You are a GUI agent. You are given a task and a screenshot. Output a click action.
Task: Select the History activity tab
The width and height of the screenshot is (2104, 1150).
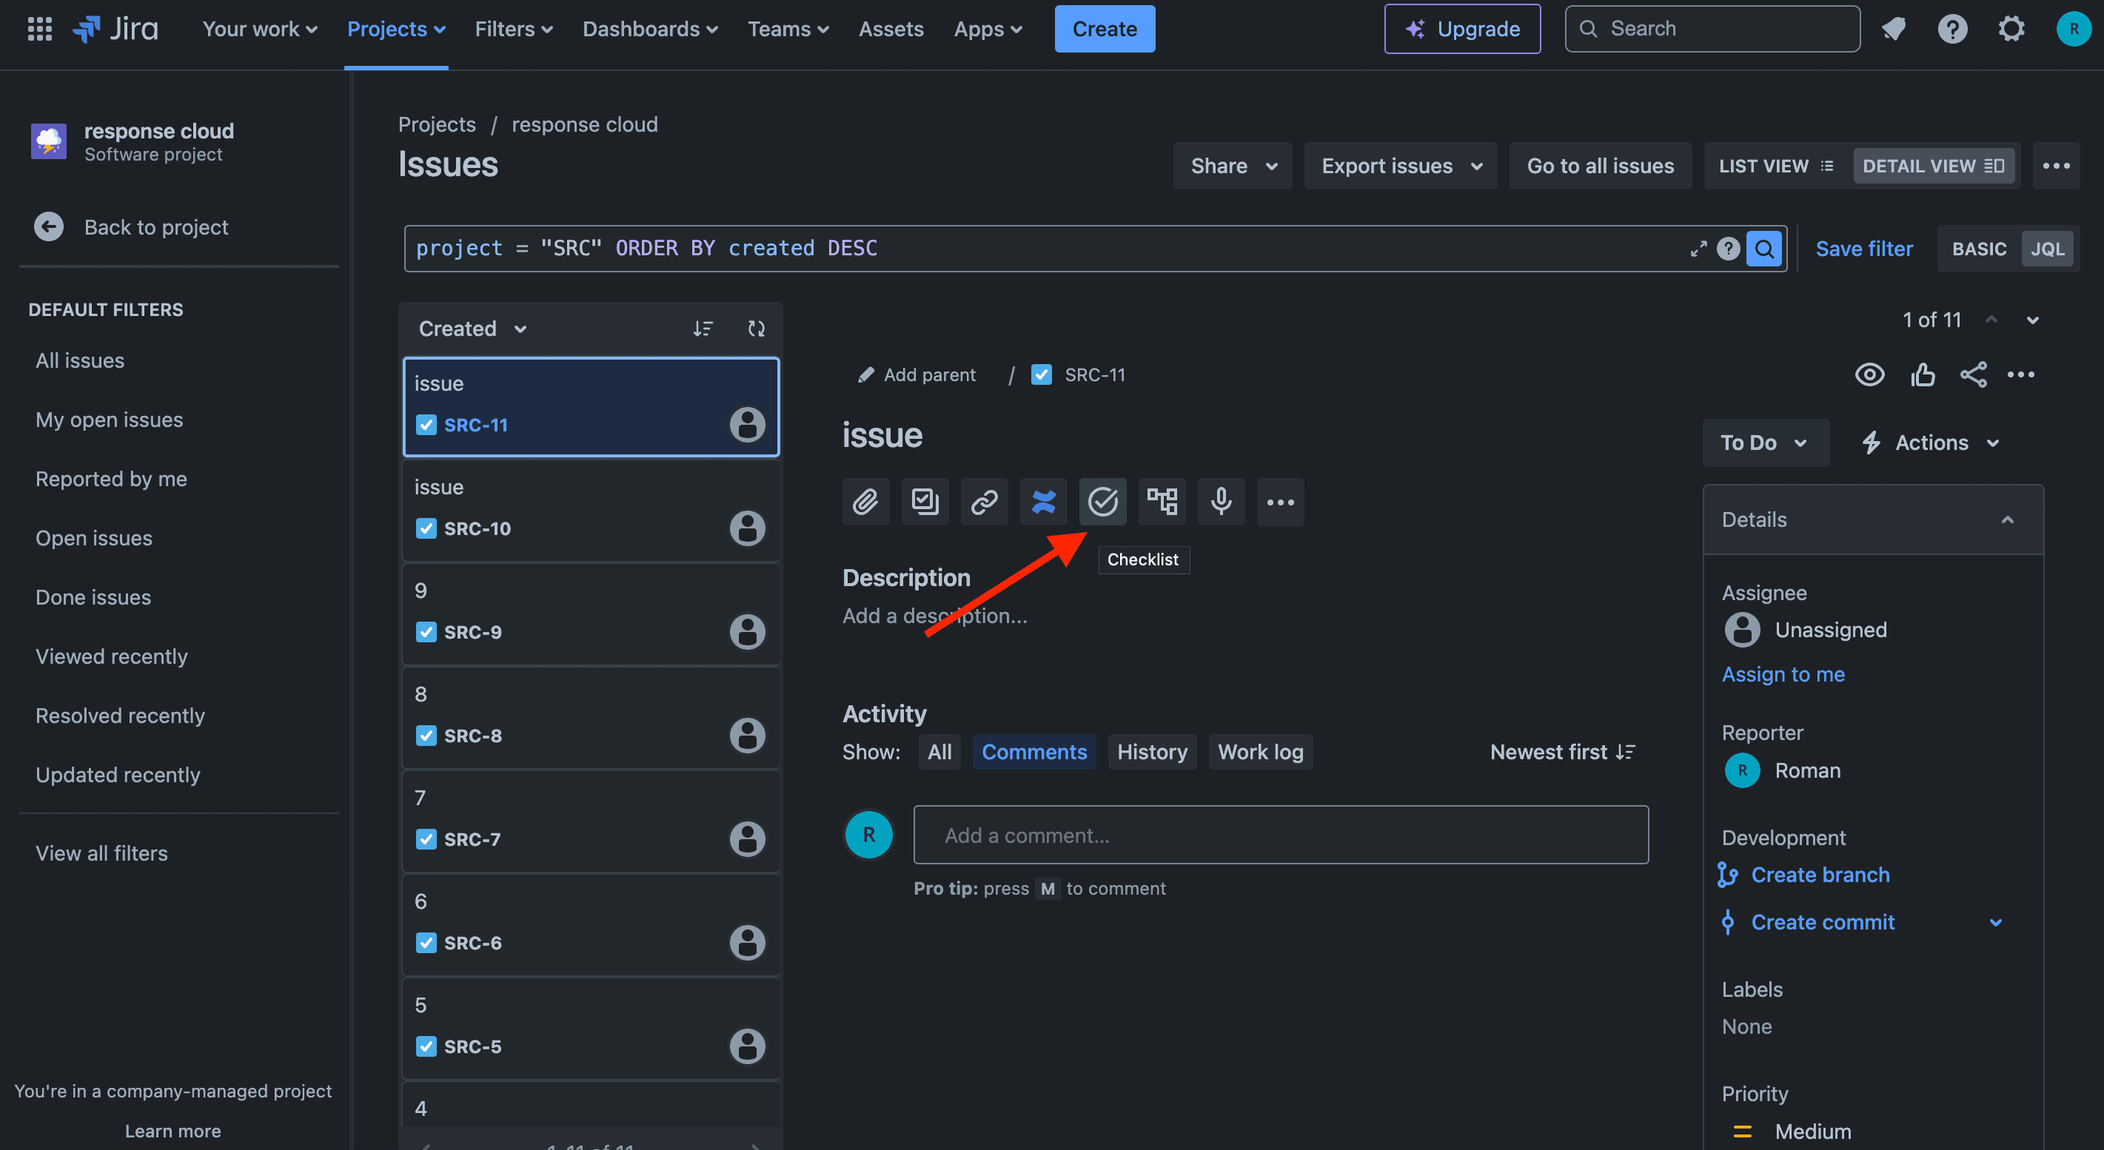[x=1150, y=750]
